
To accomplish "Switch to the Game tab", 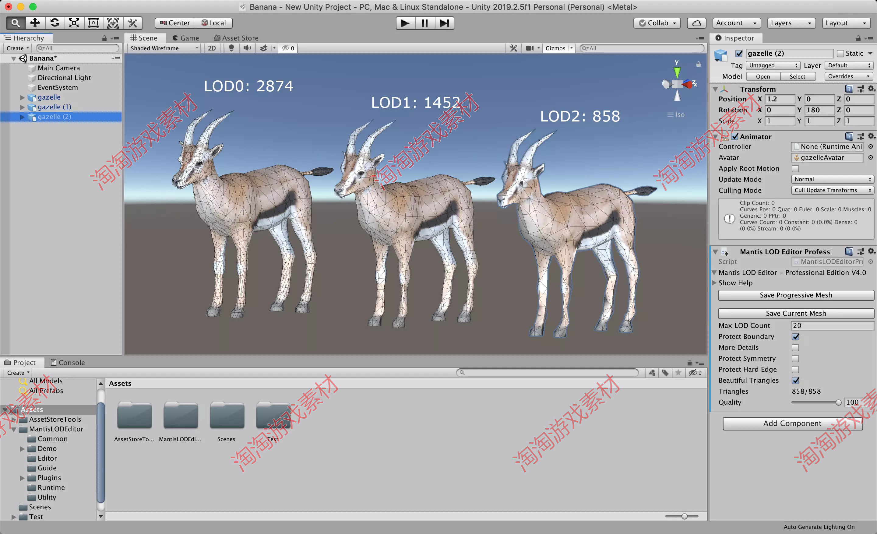I will pyautogui.click(x=185, y=38).
